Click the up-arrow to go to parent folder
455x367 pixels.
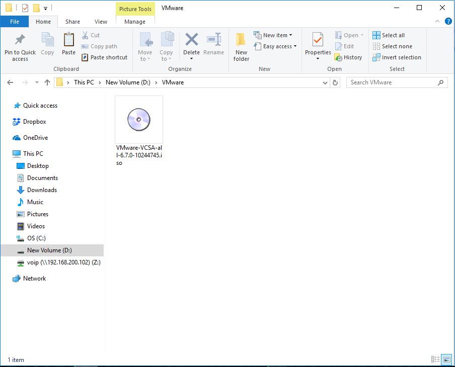pos(47,82)
